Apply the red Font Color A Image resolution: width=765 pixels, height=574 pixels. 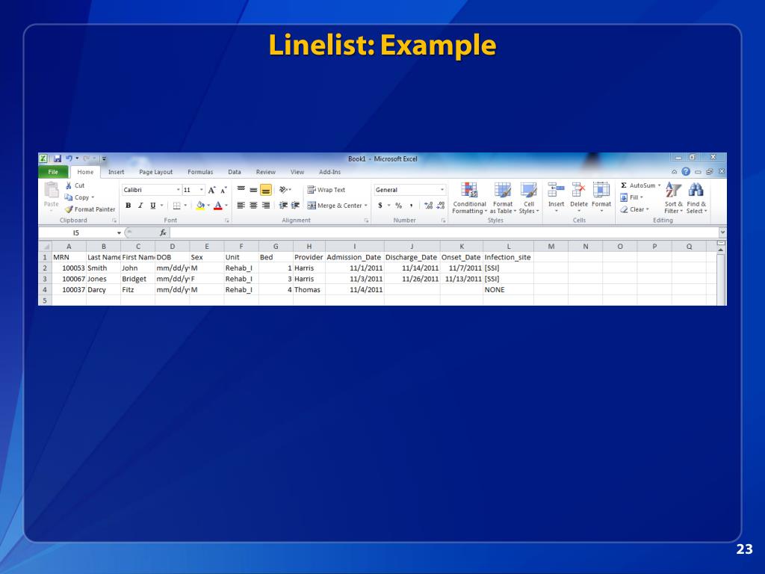point(218,206)
